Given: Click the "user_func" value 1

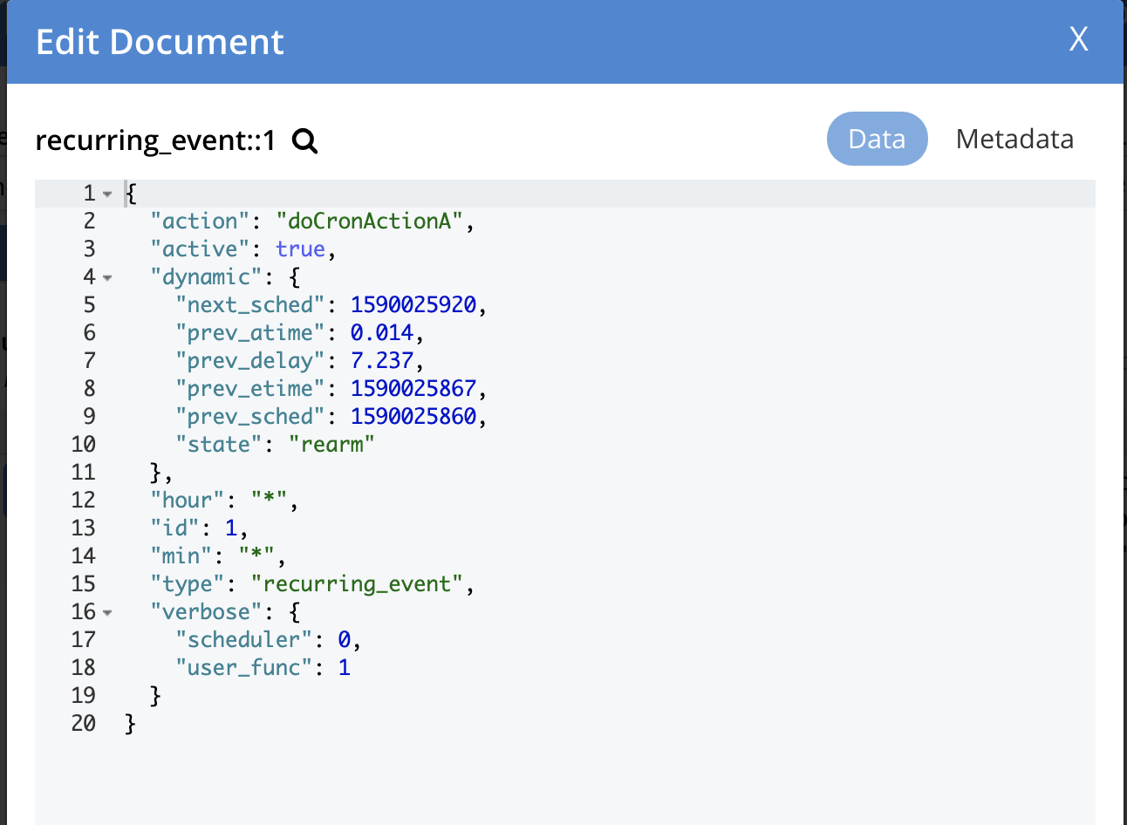Looking at the screenshot, I should coord(344,668).
